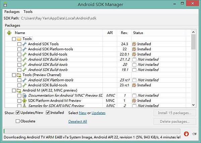The height and width of the screenshot is (143, 201).
Task: Click the Updates selection link
Action: [98, 113]
